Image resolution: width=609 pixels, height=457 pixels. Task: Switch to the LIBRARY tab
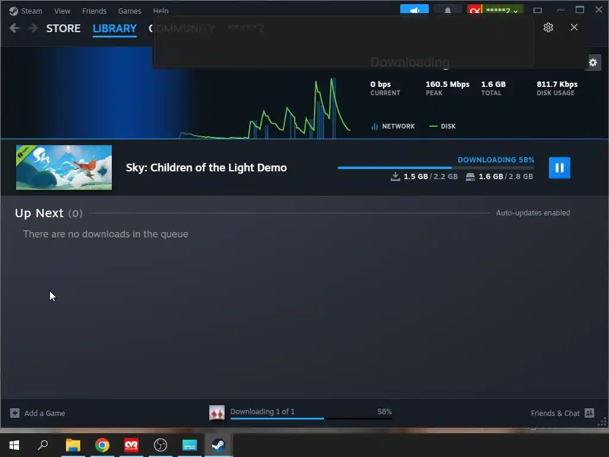click(x=115, y=29)
